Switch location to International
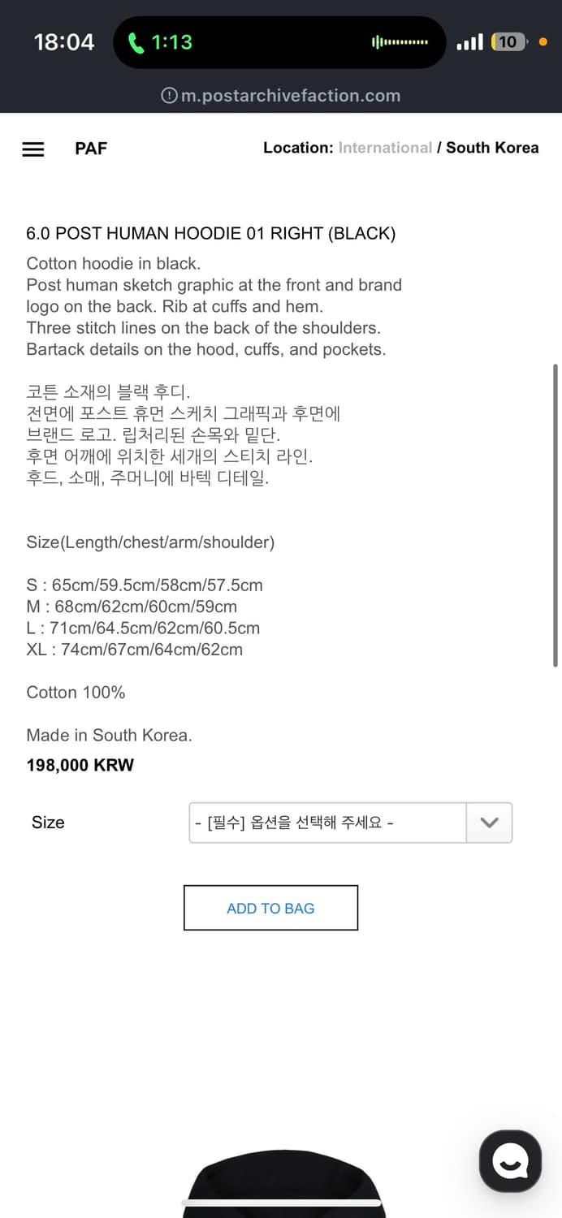 pos(385,147)
